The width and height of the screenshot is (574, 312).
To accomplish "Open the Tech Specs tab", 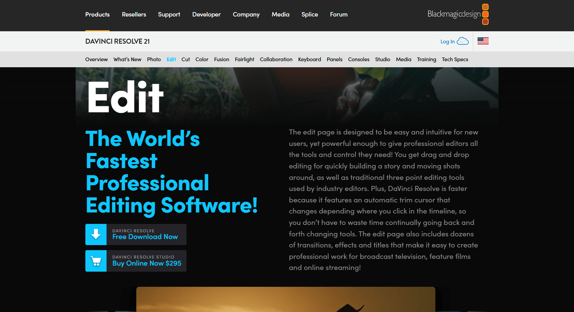I will pos(455,59).
